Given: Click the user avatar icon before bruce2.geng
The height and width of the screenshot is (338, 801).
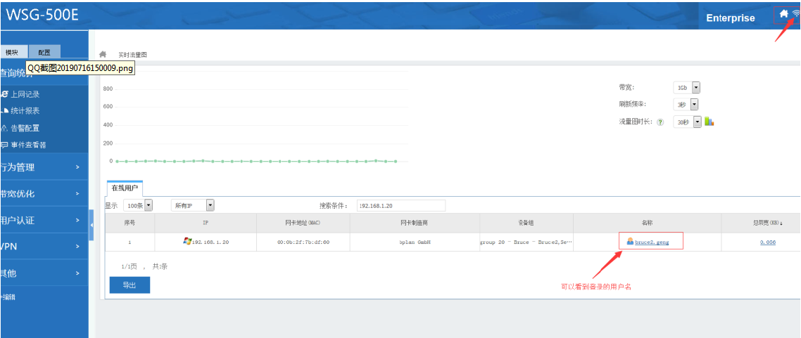Looking at the screenshot, I should (630, 241).
